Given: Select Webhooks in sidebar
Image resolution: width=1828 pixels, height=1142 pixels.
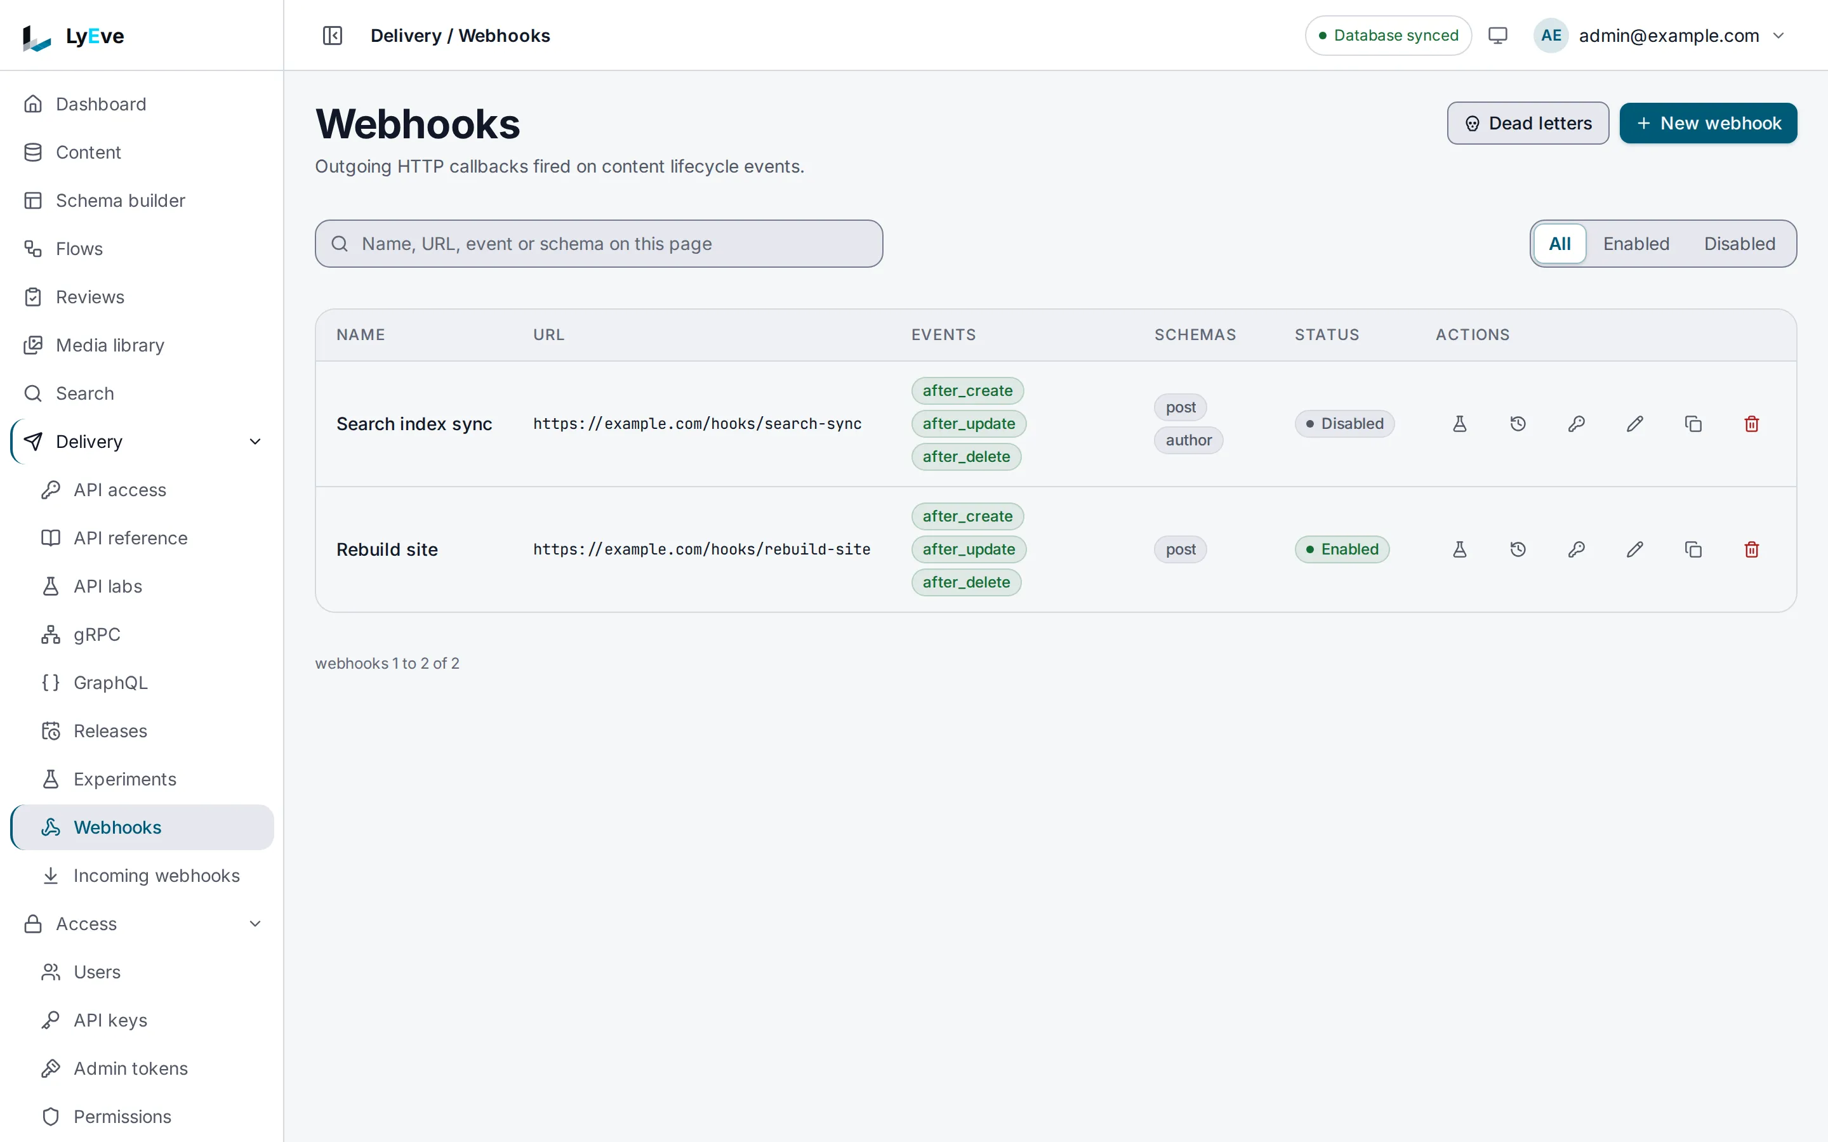Looking at the screenshot, I should [x=142, y=827].
